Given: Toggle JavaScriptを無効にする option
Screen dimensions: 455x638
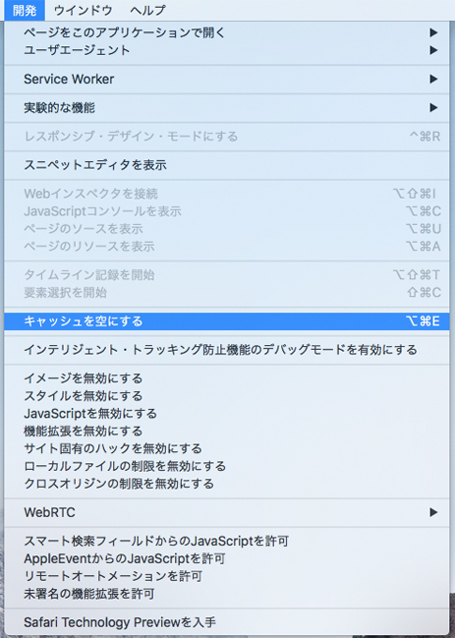Looking at the screenshot, I should click(227, 414).
